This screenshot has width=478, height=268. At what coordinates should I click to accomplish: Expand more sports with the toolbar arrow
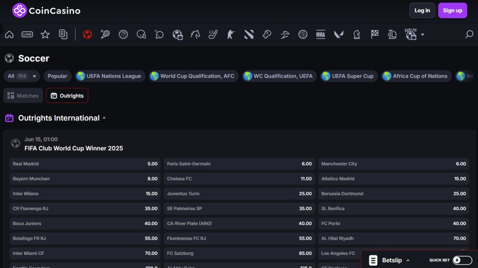[x=422, y=34]
